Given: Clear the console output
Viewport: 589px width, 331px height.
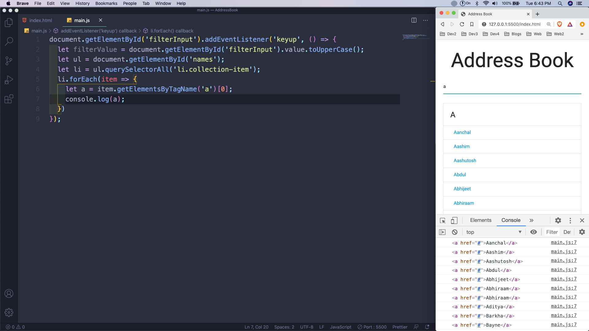Looking at the screenshot, I should (x=455, y=232).
